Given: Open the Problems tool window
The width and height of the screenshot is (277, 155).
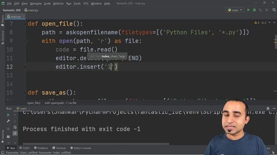Looking at the screenshot, I should [x=41, y=148].
